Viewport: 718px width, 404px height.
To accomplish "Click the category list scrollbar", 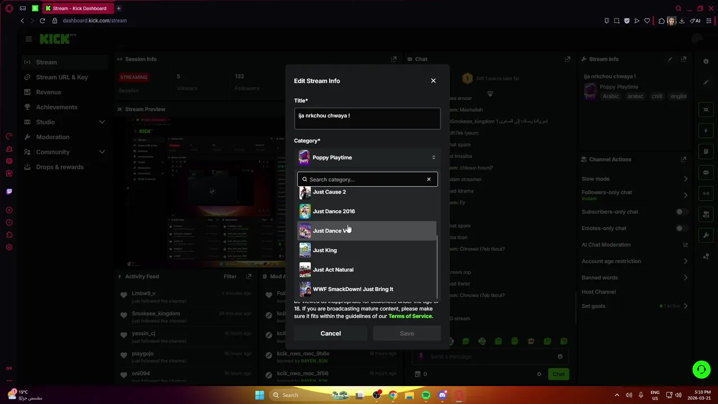I will click(x=437, y=267).
